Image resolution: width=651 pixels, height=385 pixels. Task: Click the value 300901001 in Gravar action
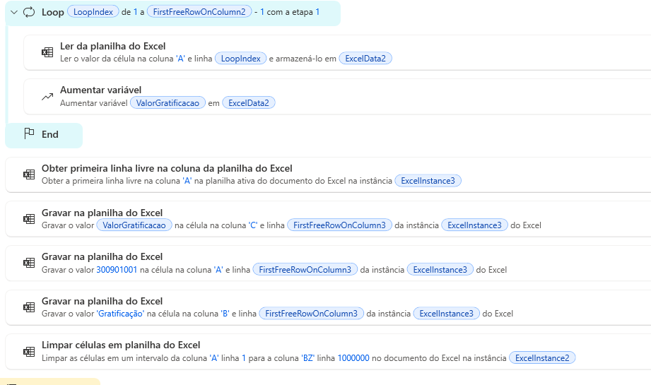(x=117, y=270)
